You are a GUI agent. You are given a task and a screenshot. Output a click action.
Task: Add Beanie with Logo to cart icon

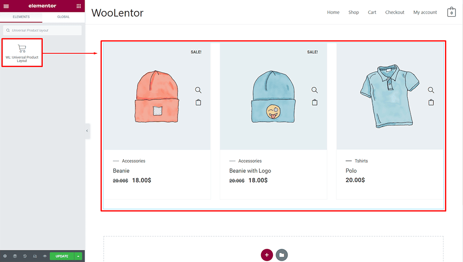pyautogui.click(x=315, y=102)
